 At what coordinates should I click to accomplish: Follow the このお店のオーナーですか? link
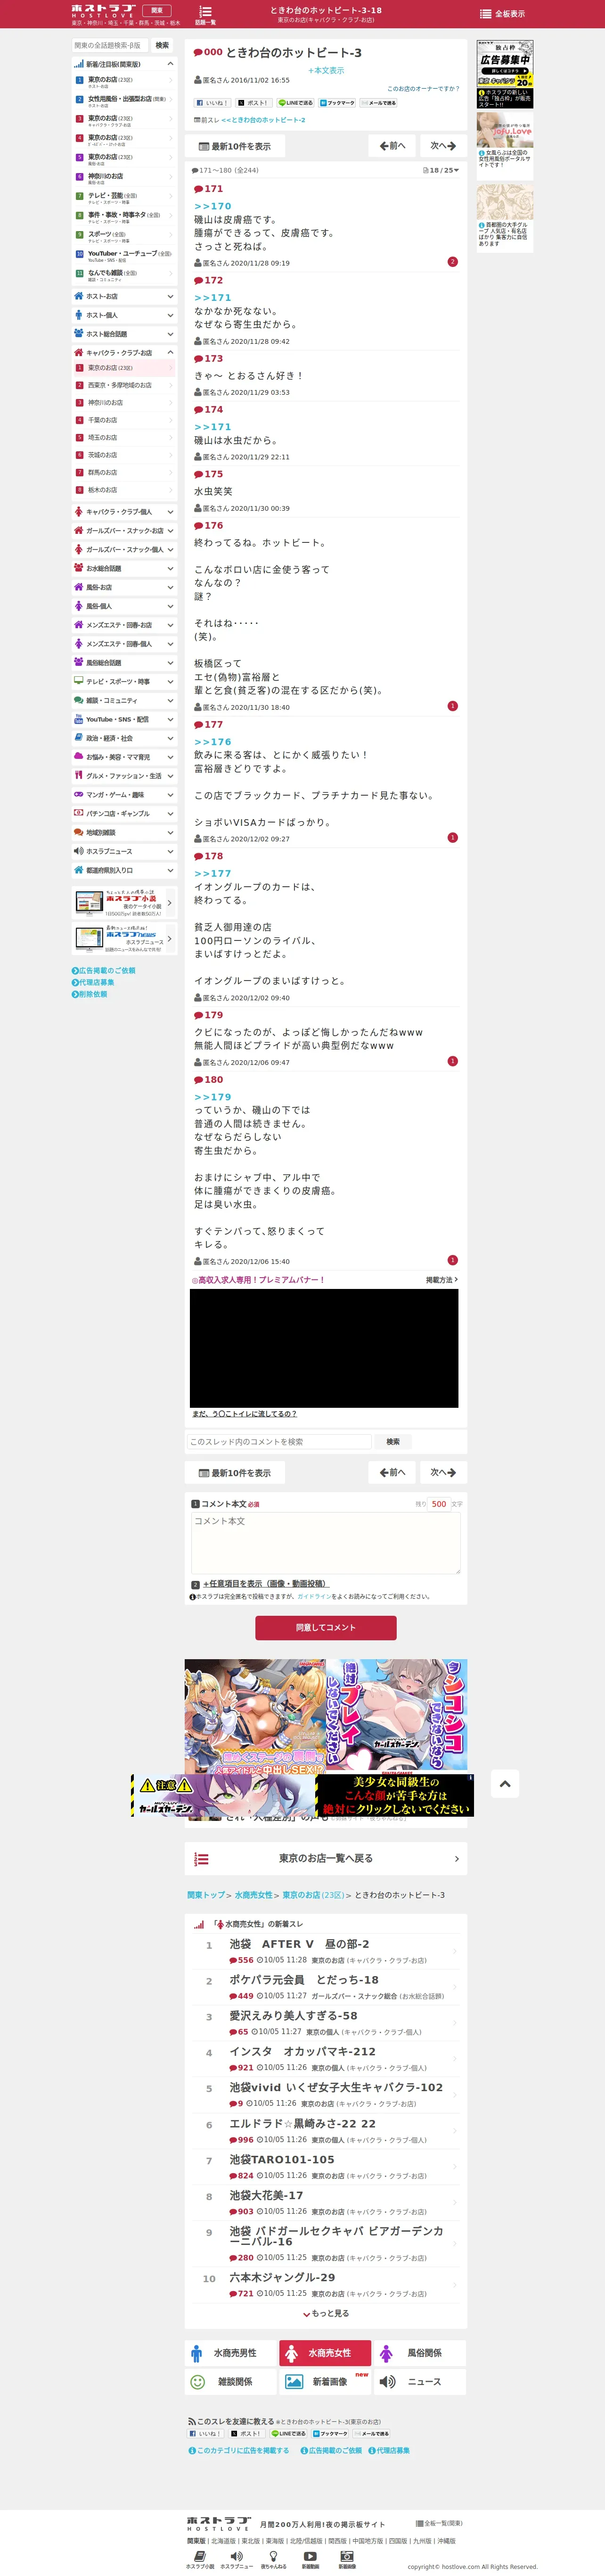423,89
